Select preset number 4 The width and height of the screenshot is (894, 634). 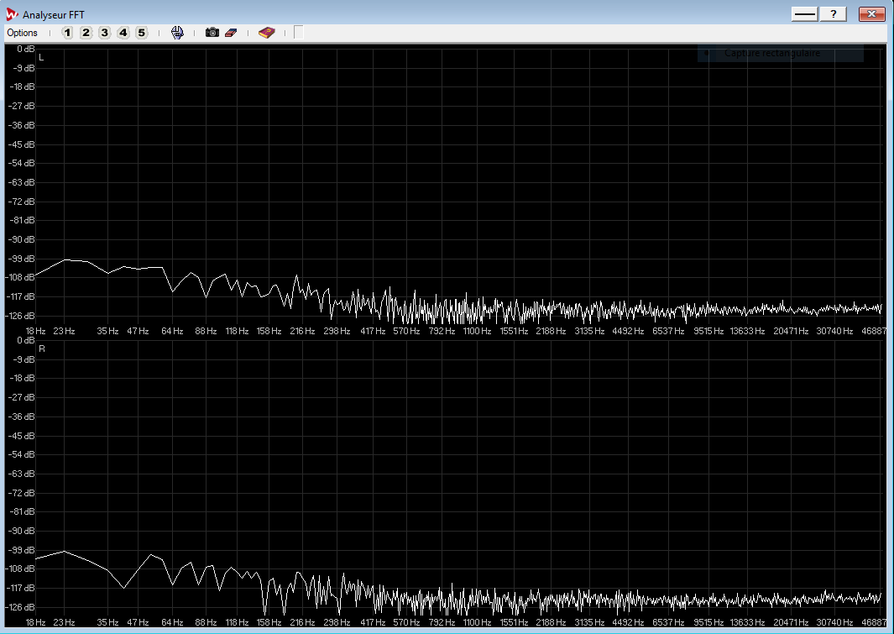click(x=123, y=33)
